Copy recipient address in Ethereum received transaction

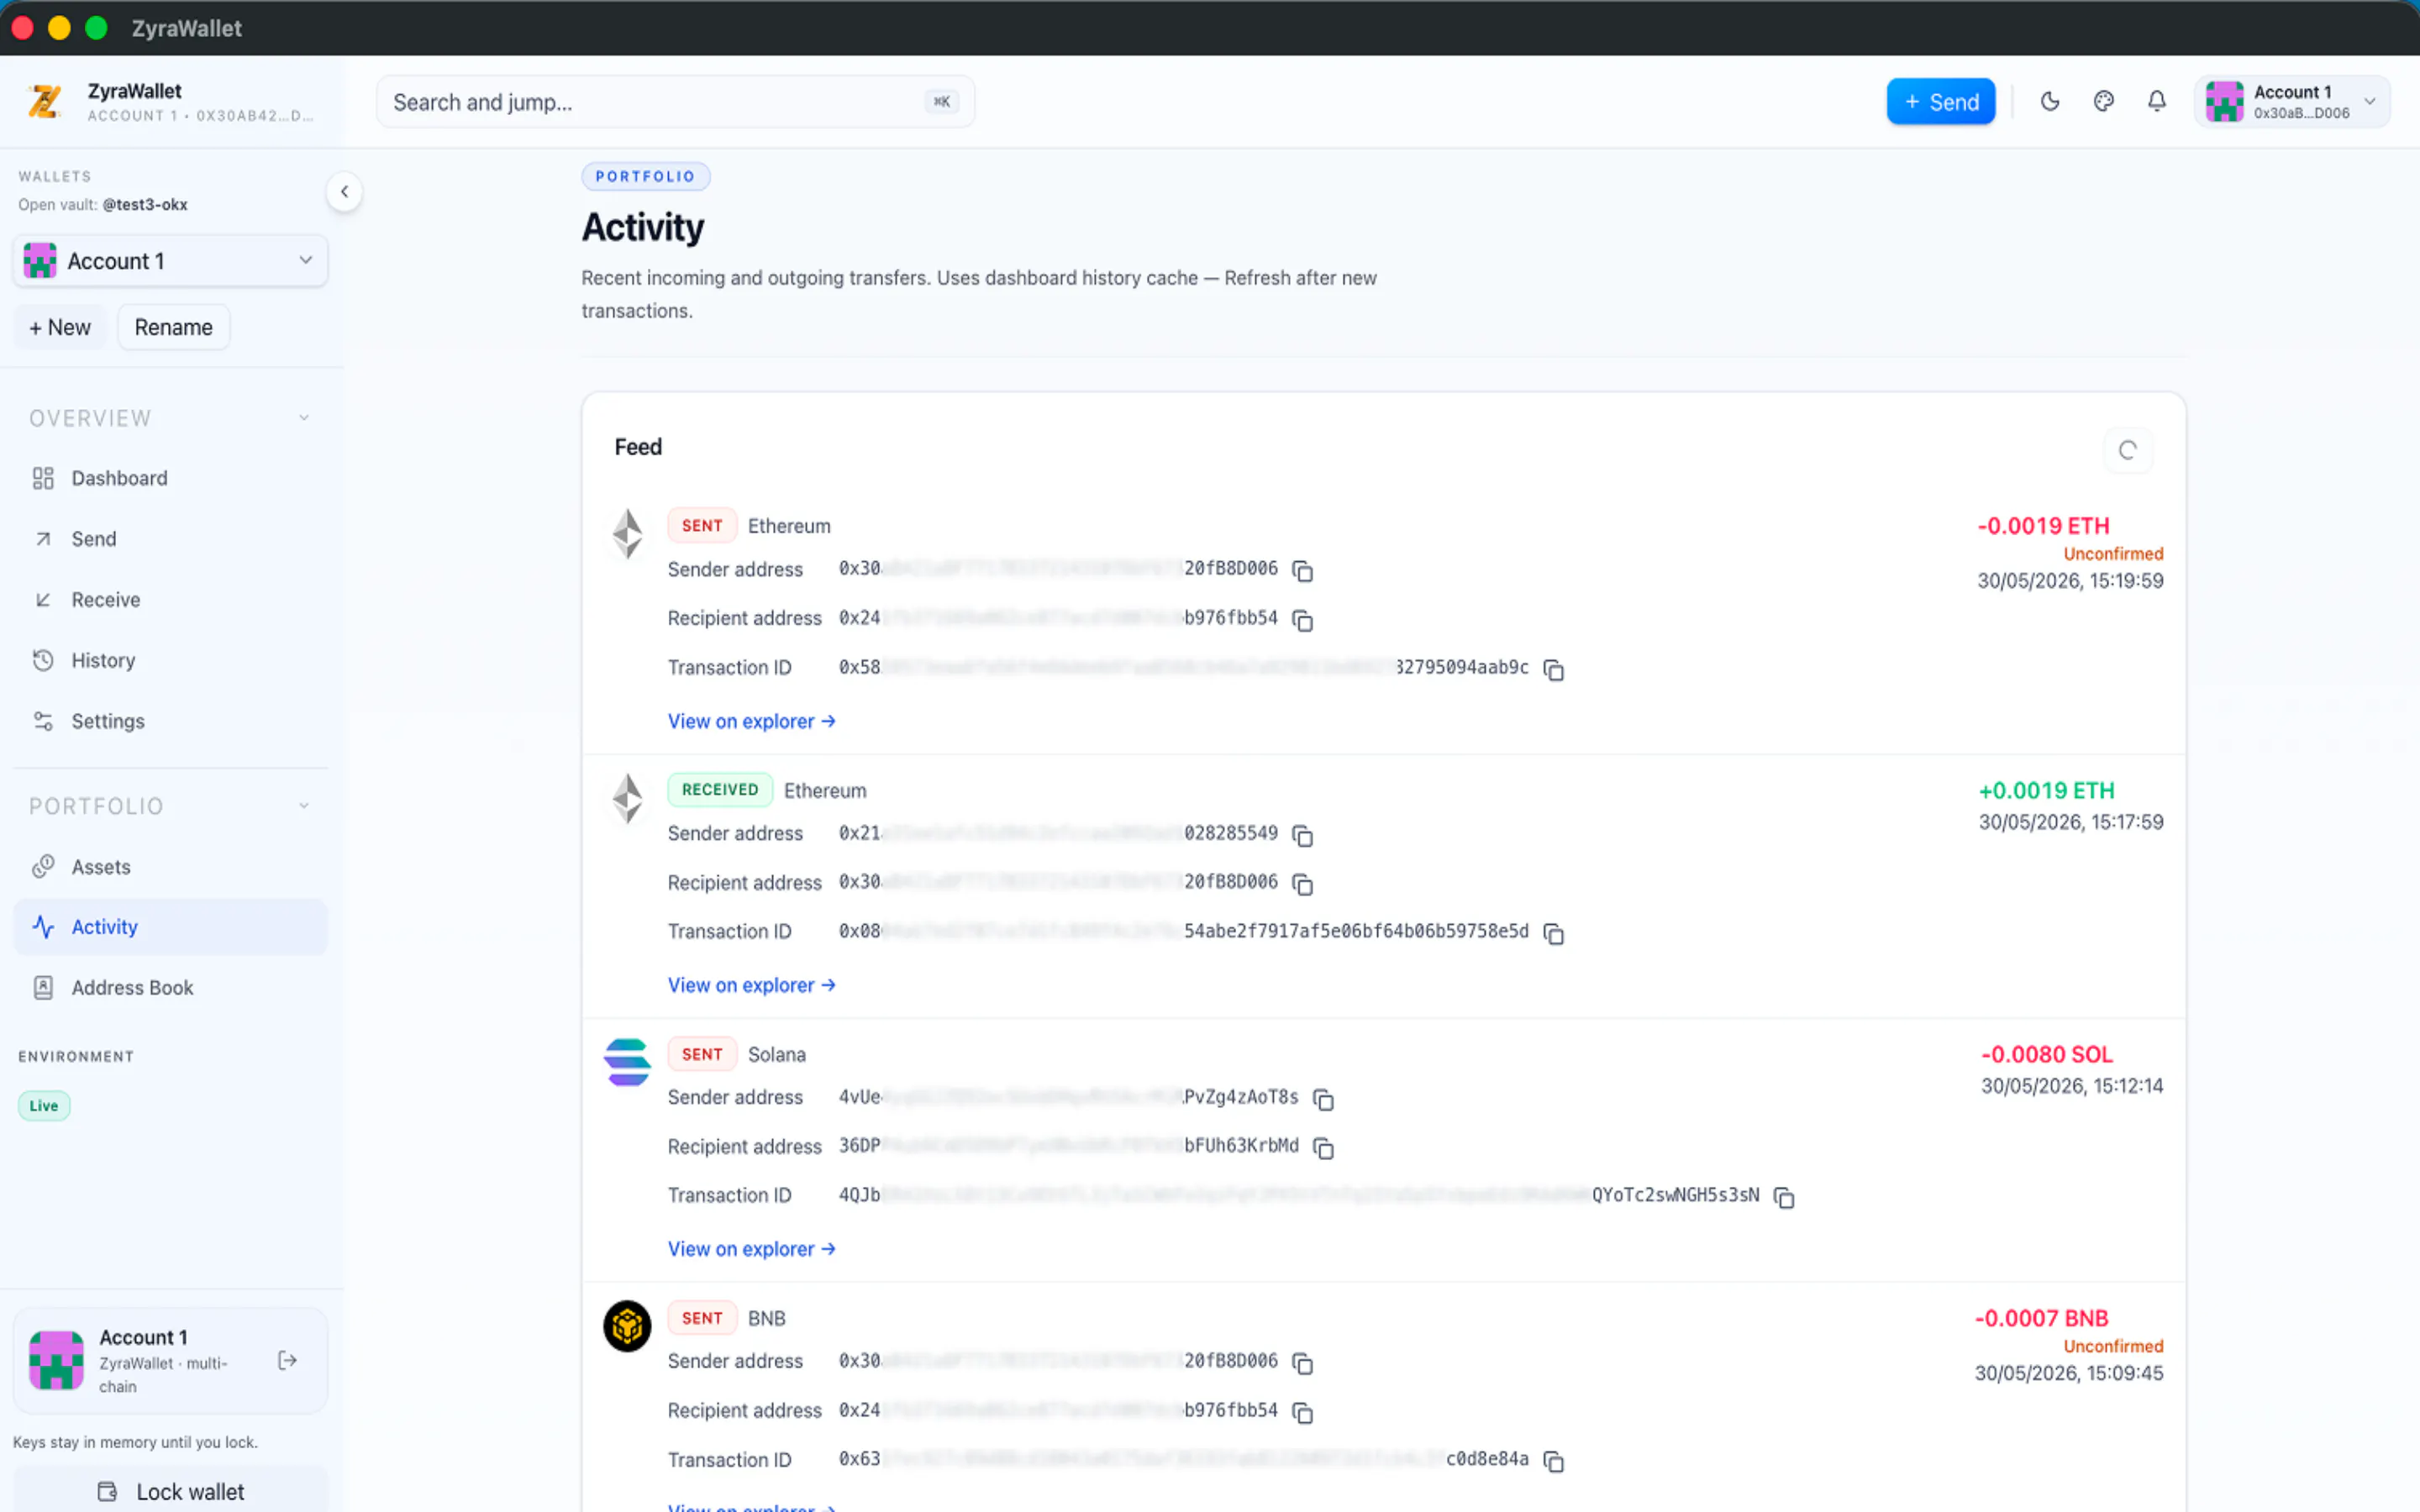tap(1302, 884)
